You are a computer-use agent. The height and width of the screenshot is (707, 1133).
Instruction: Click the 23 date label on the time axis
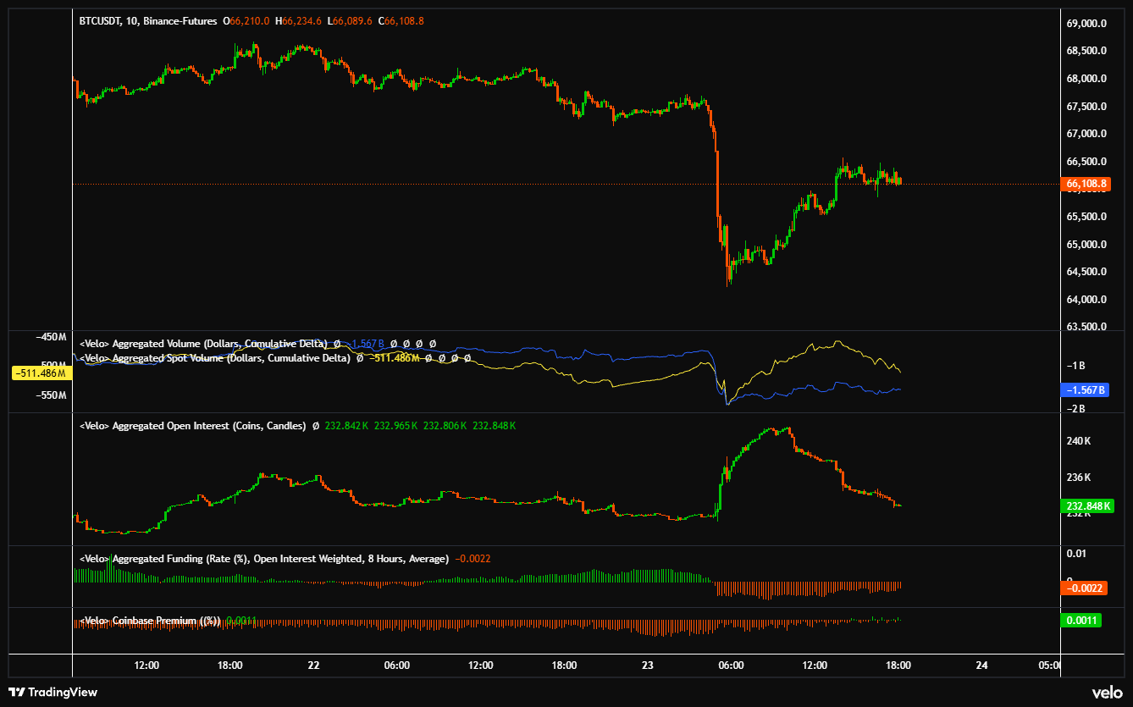click(646, 666)
